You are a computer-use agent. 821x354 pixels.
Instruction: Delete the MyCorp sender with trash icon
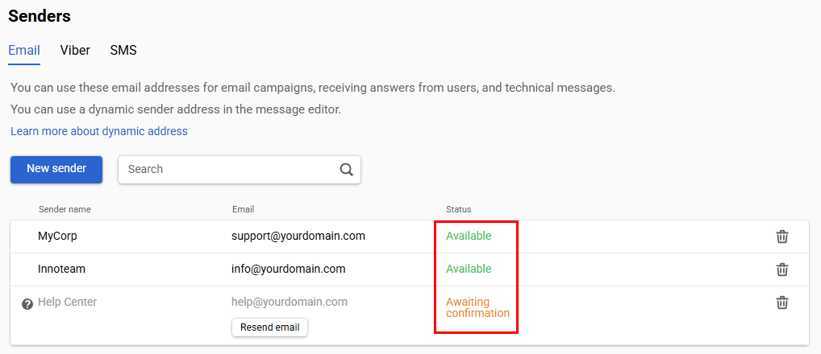coord(781,237)
